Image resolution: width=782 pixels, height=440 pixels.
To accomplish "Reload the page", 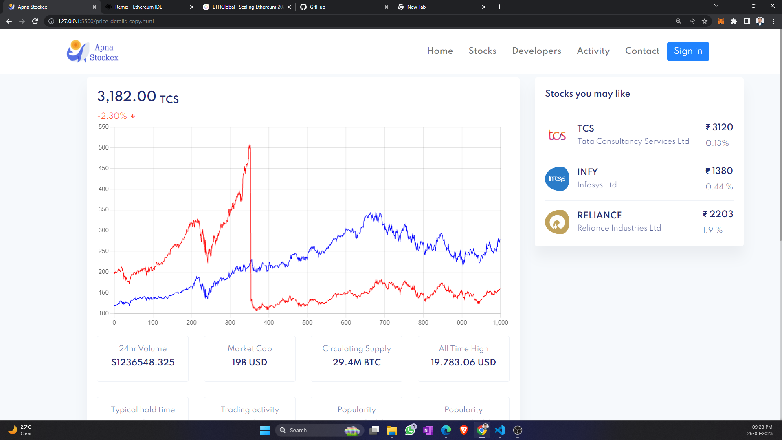I will pos(35,21).
